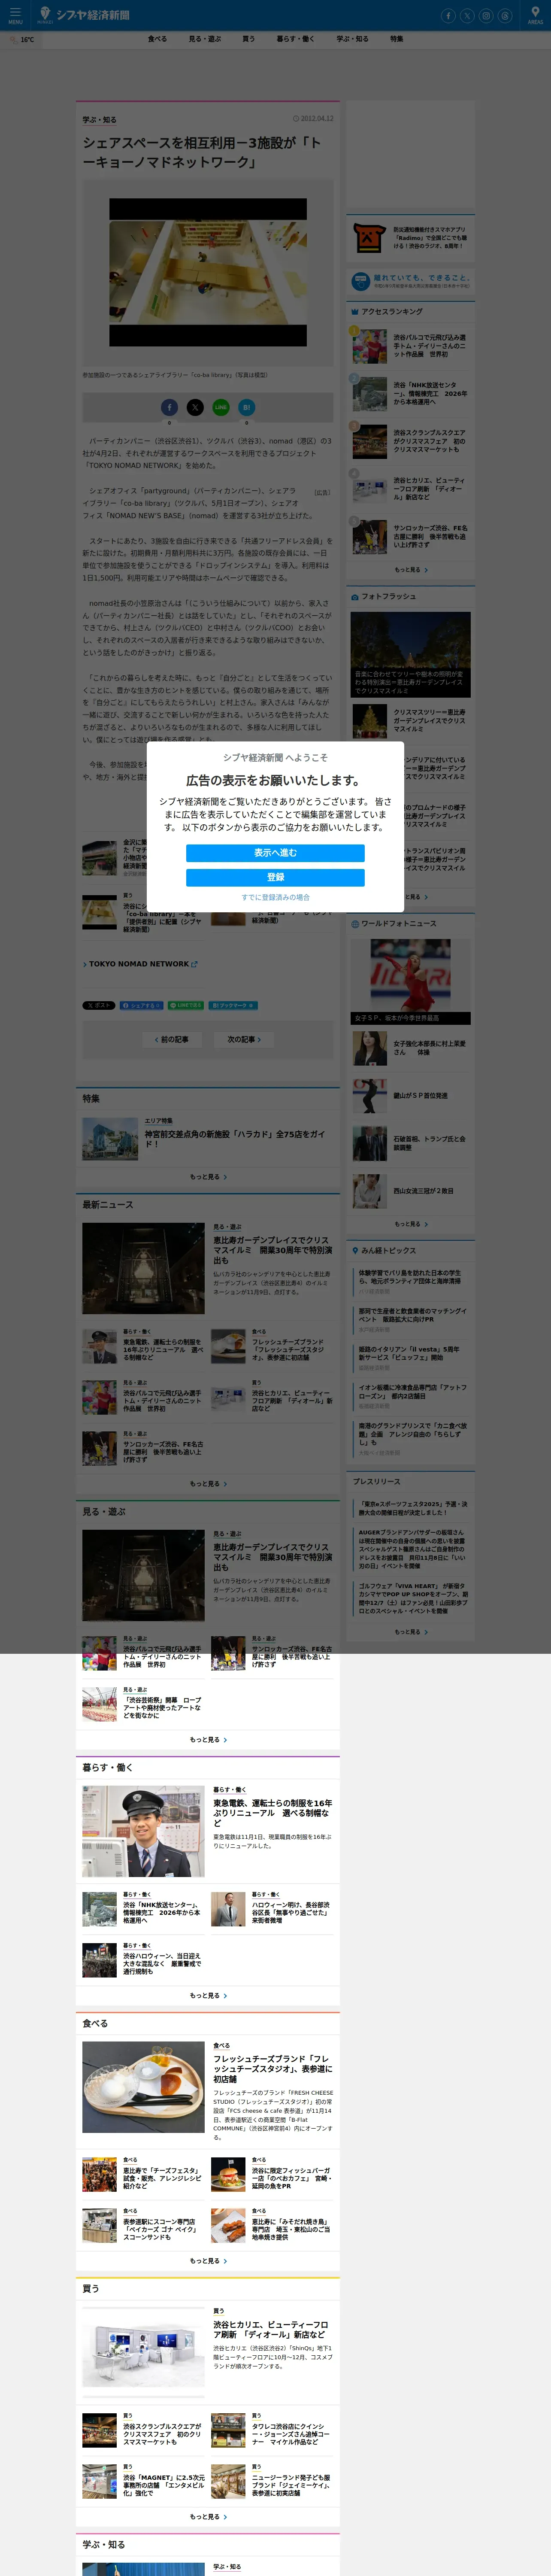Screen dimensions: 551x2576
Task: Open the TOKYO NOMAD NETWORK link
Action: coord(139,964)
